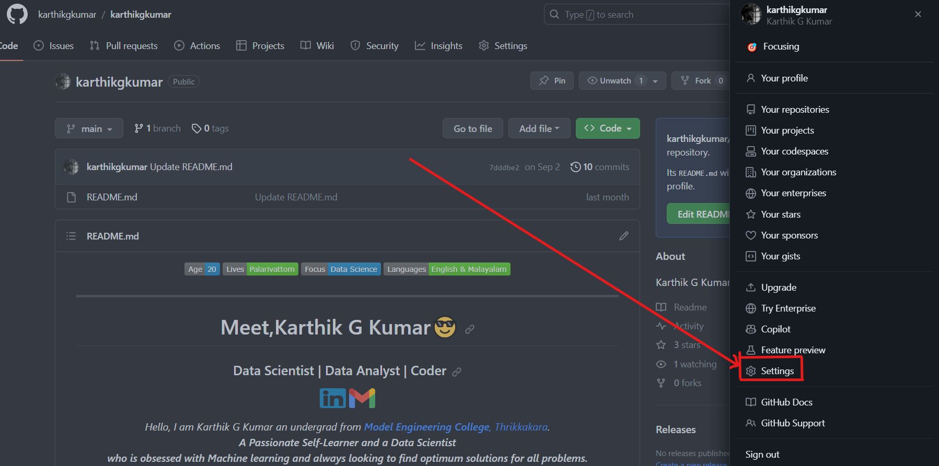Click the GitHub Octocat logo
This screenshot has height=466, width=939.
(17, 14)
